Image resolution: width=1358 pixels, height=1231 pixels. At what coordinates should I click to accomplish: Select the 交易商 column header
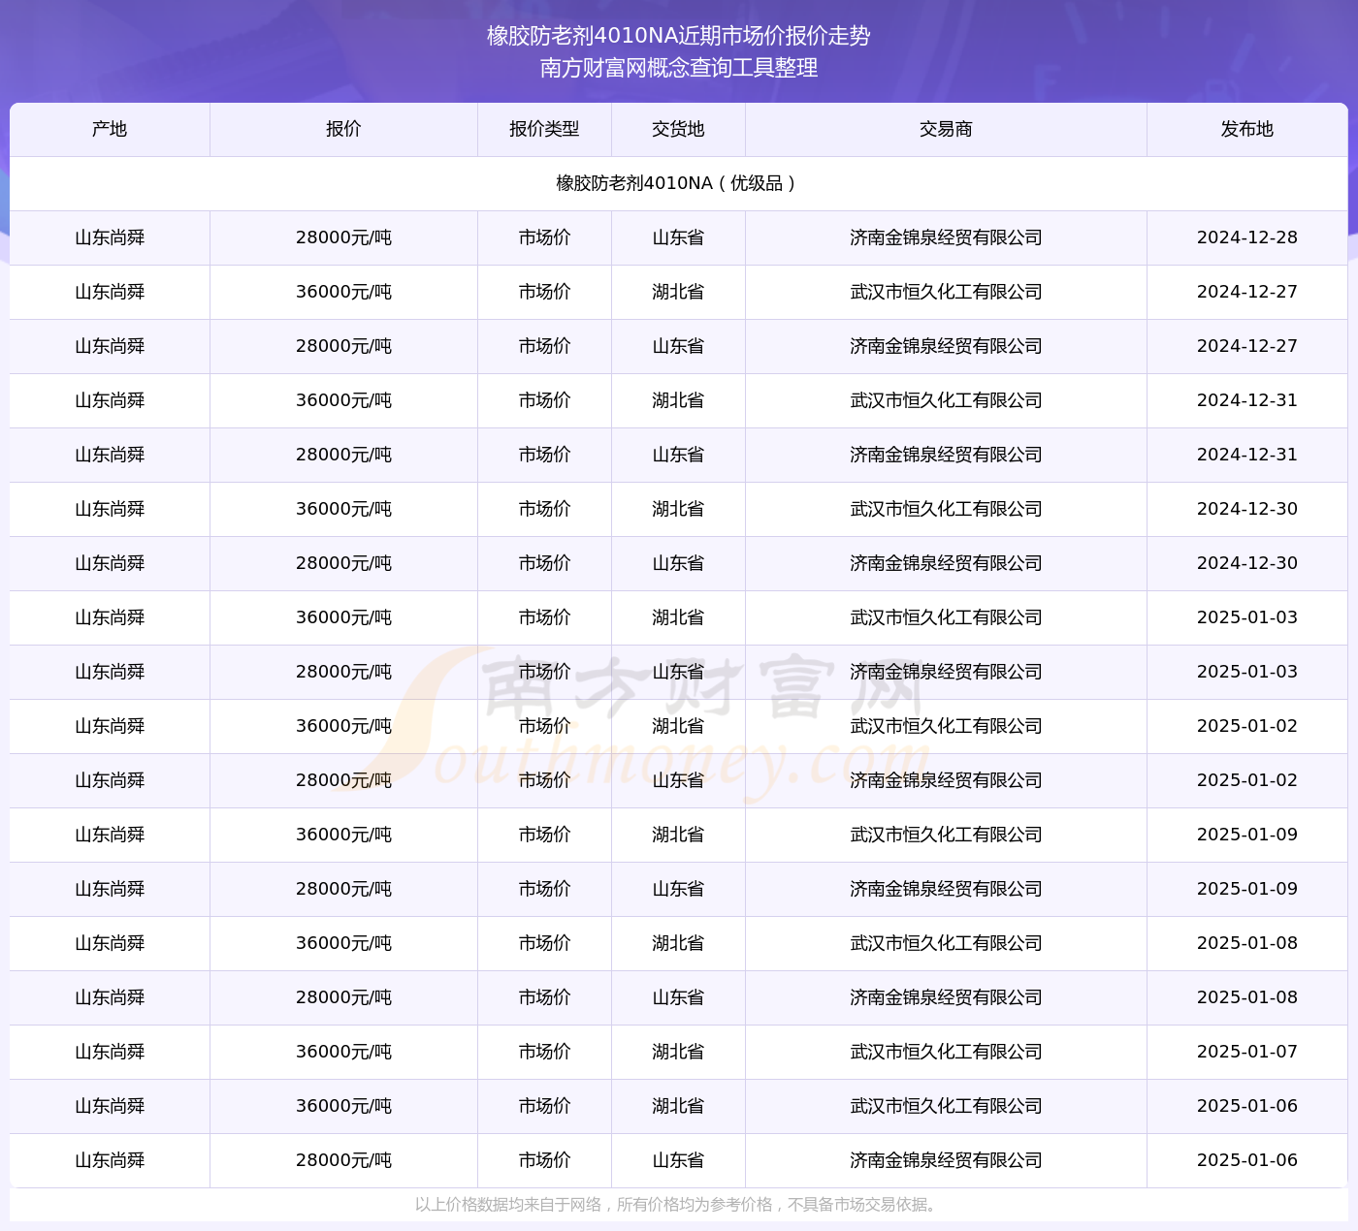coord(946,129)
